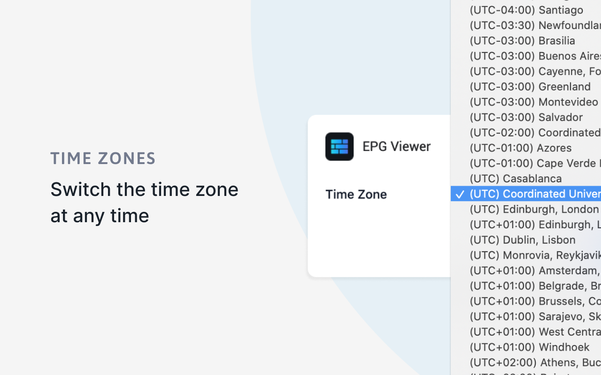Image resolution: width=601 pixels, height=375 pixels.
Task: Select the Edinburgh, London time zone
Action: pos(533,209)
